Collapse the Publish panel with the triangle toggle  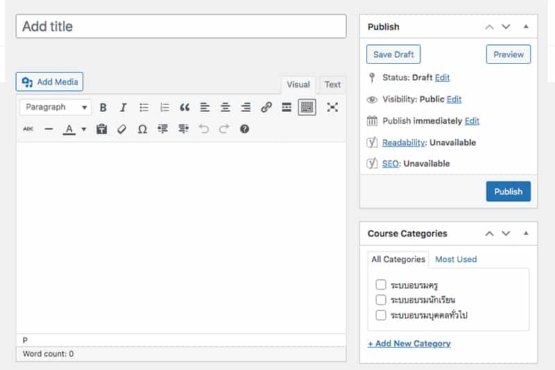tap(526, 26)
